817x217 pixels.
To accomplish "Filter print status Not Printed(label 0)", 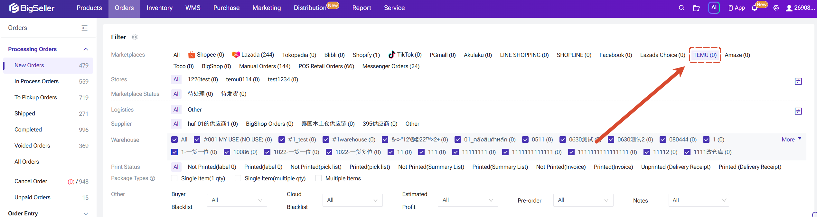I will (x=212, y=167).
